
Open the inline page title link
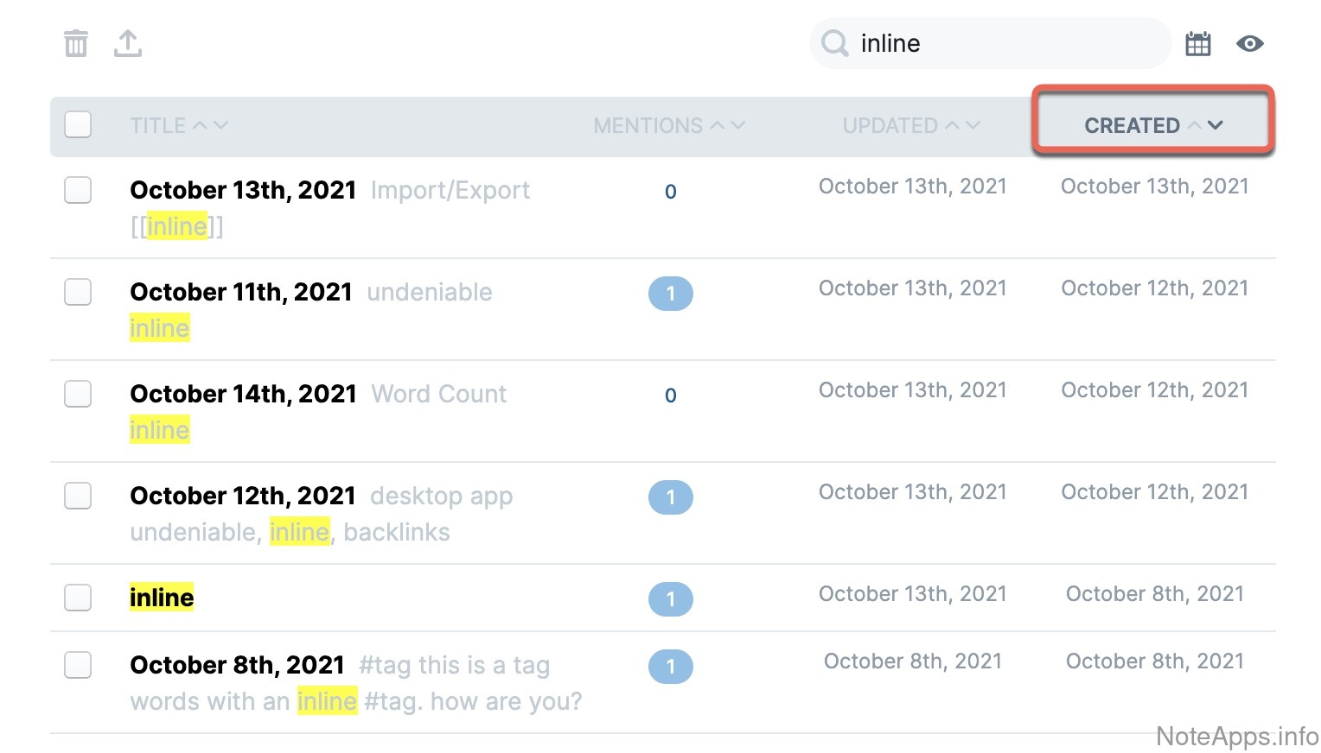[162, 598]
